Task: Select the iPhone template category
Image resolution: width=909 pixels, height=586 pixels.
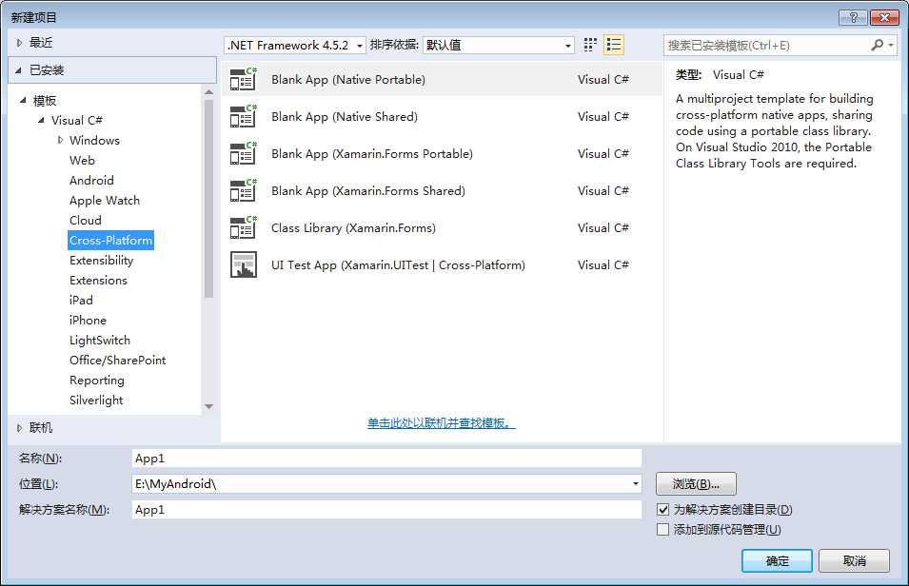Action: (88, 321)
